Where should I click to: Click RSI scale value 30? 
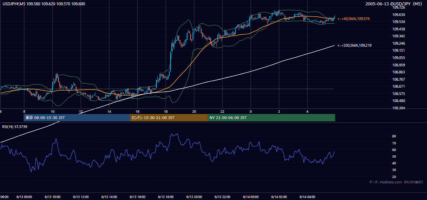394,170
